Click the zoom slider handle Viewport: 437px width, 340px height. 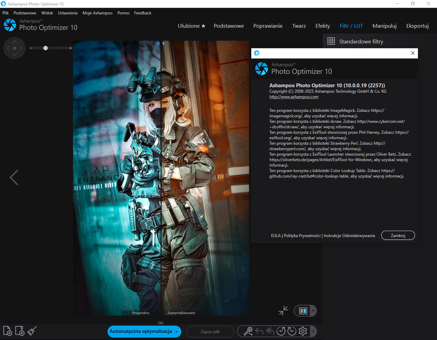(x=45, y=48)
